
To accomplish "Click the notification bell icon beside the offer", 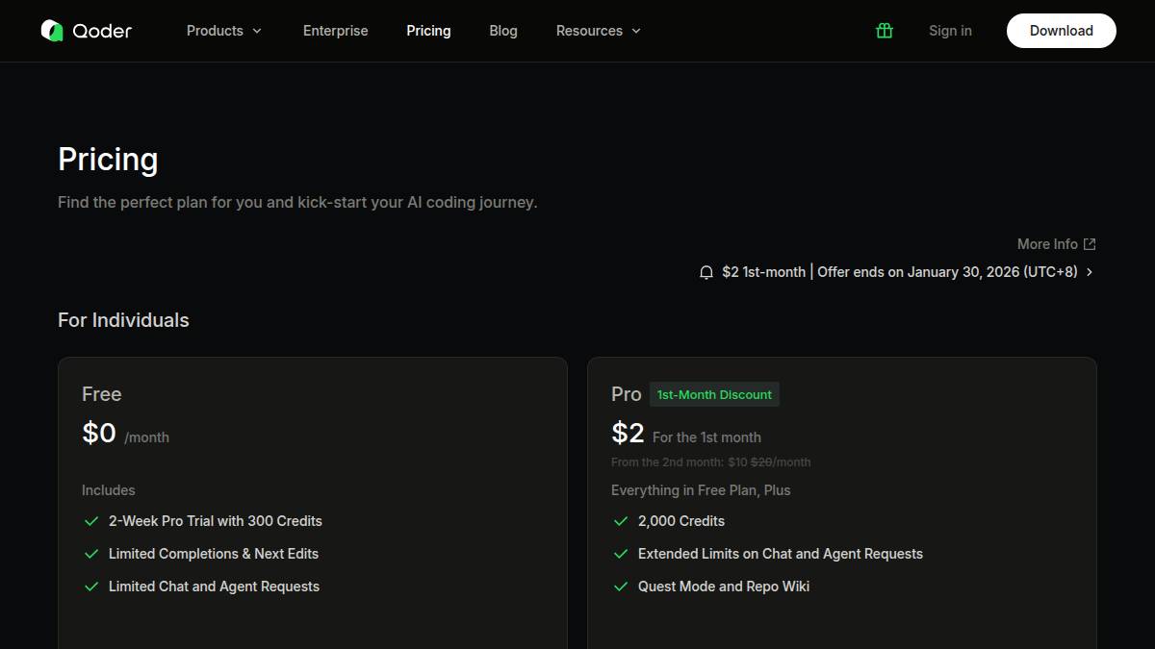I will point(706,272).
